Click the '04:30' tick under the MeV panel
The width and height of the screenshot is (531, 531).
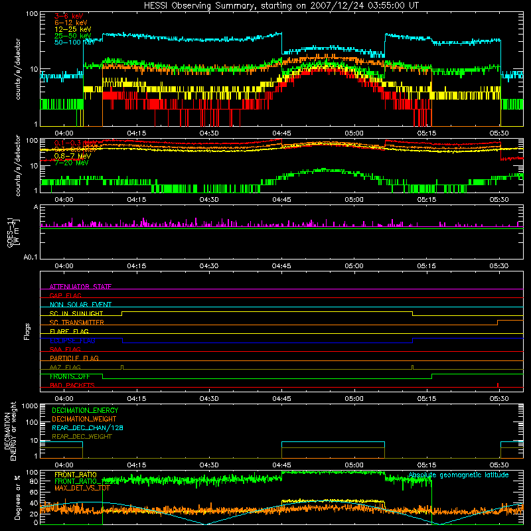click(209, 200)
